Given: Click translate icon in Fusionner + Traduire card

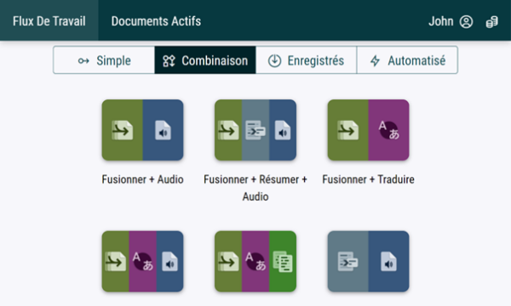Looking at the screenshot, I should (389, 130).
